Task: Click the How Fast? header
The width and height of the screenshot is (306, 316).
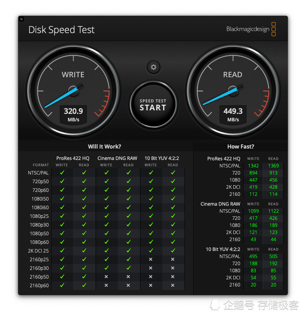Action: tap(241, 147)
